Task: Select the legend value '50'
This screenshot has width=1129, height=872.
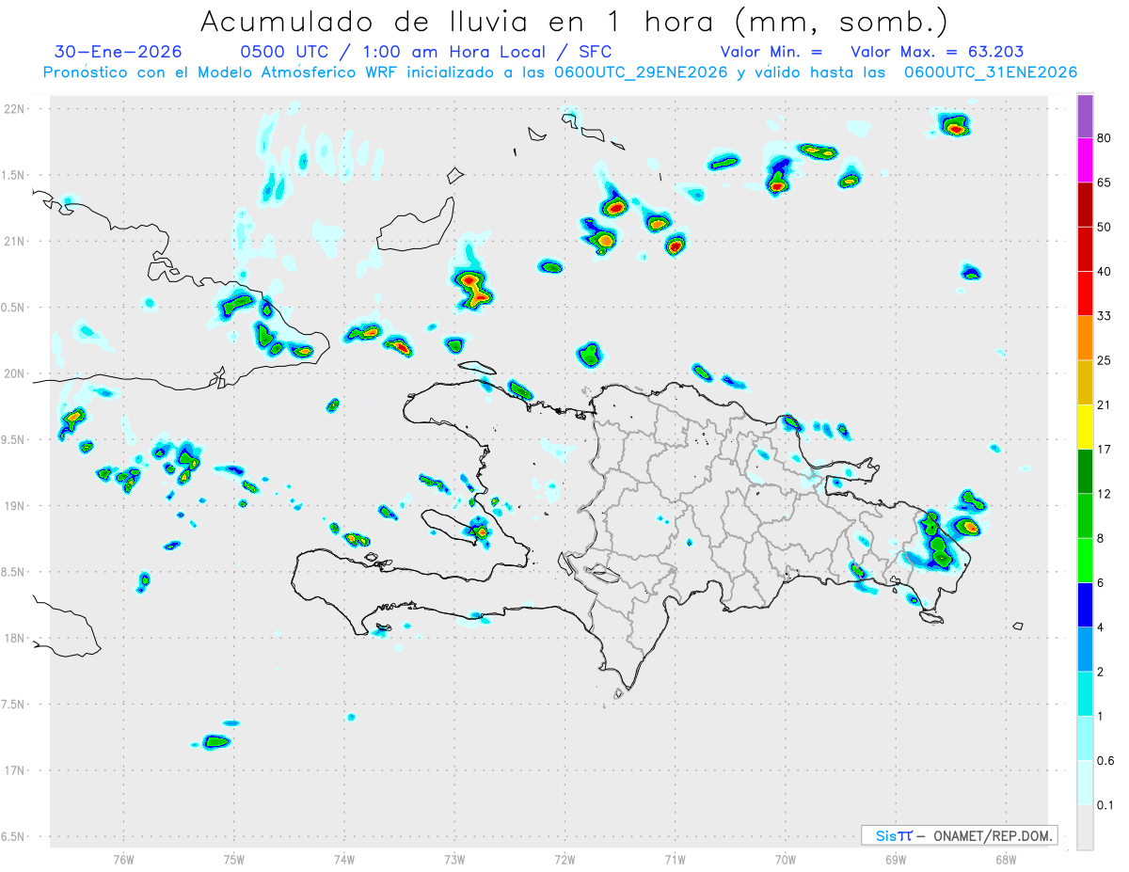Action: coord(1105,228)
